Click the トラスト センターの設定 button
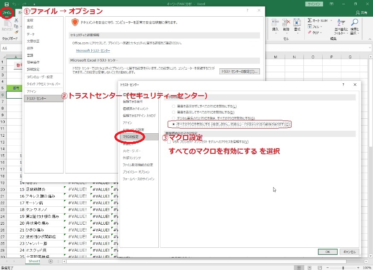This screenshot has height=270, width=373. (x=239, y=71)
